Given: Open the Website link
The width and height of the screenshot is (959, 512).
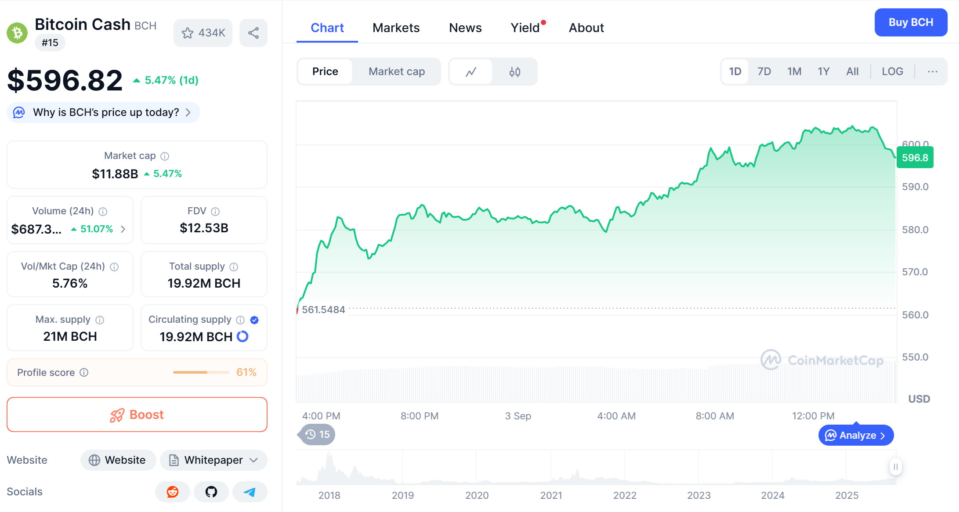Looking at the screenshot, I should point(118,460).
